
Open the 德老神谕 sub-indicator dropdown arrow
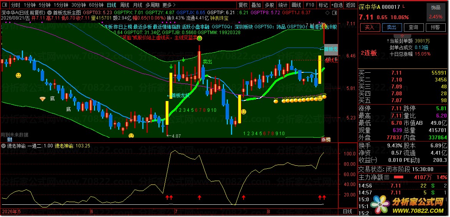pos(4,146)
